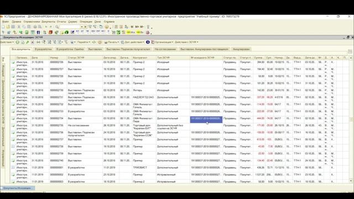Click the red book icon in second toolbar
Image resolution: width=354 pixels, height=199 pixels.
[50, 32]
